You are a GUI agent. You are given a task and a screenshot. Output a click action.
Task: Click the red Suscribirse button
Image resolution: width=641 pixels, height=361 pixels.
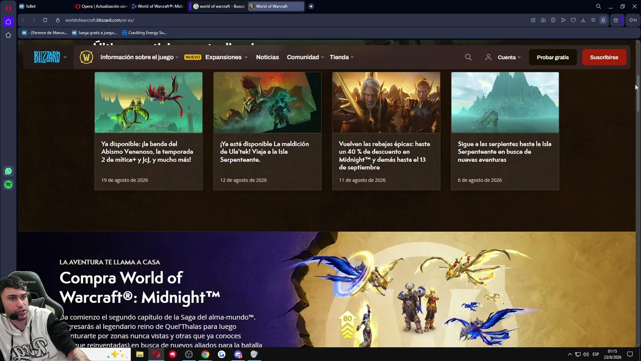[604, 57]
